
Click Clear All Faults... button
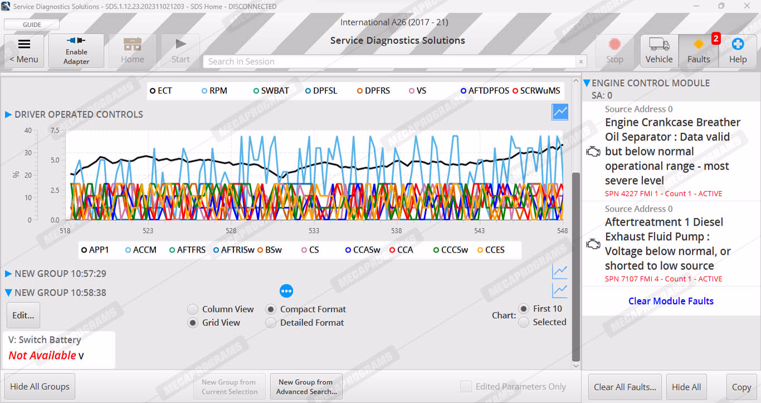click(625, 387)
